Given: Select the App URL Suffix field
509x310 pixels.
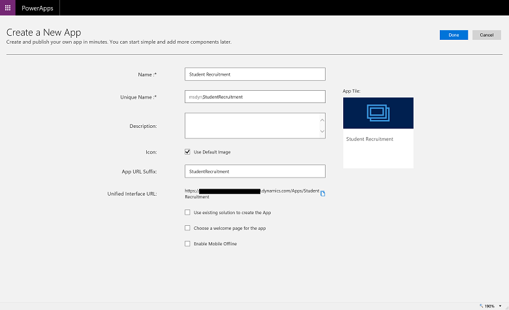Looking at the screenshot, I should pos(254,172).
